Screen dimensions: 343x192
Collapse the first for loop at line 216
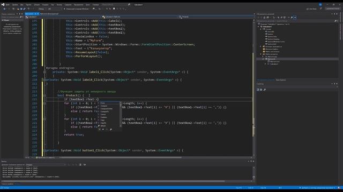pos(44,103)
